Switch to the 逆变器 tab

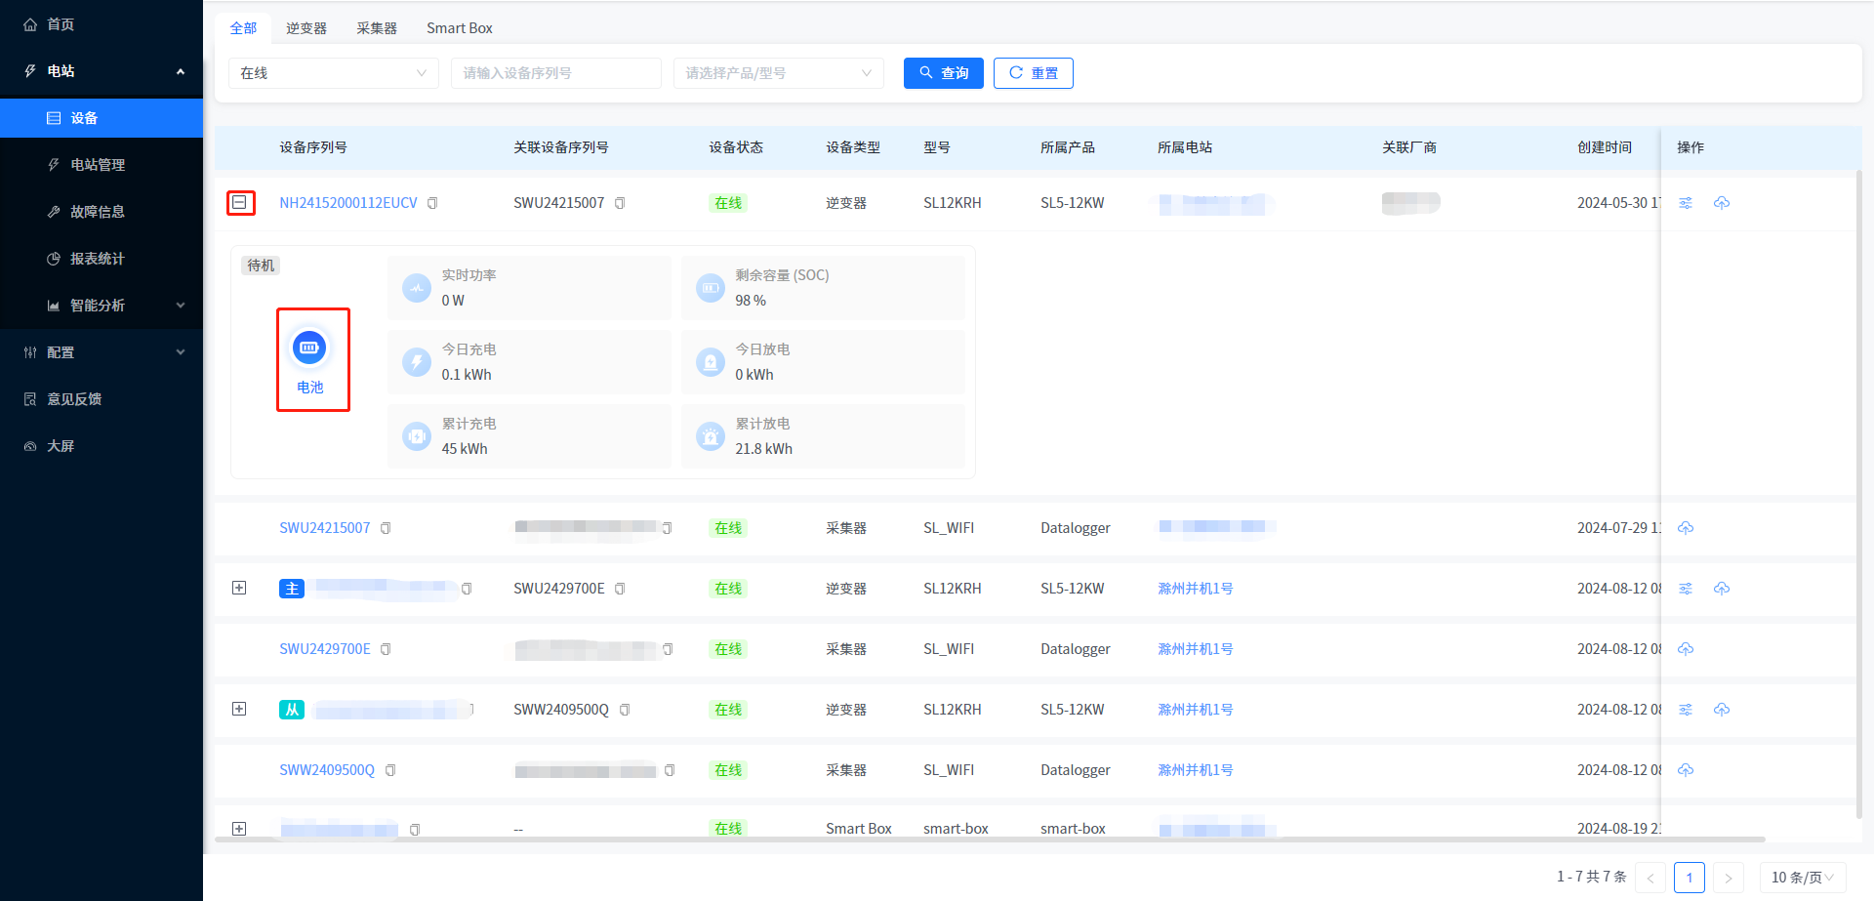[306, 28]
